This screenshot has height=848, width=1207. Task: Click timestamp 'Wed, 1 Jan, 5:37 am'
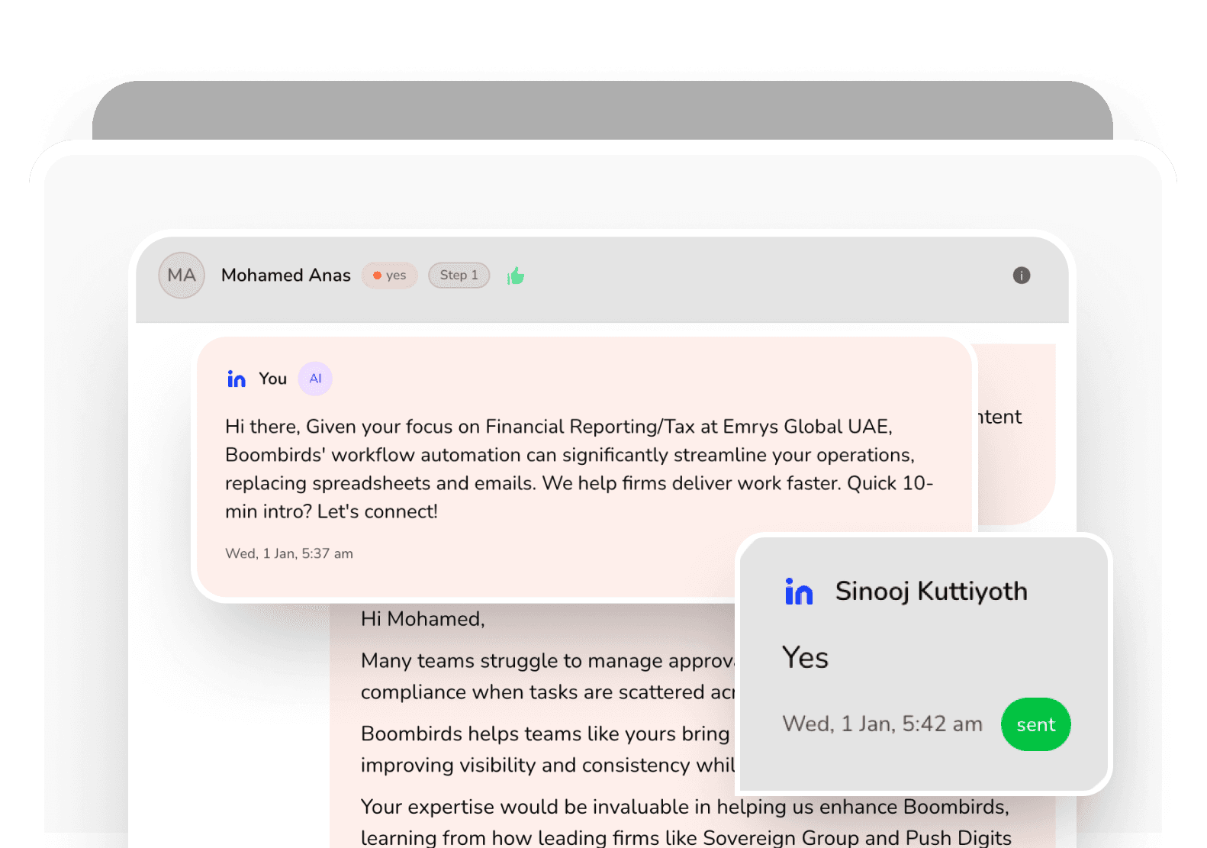click(x=289, y=553)
